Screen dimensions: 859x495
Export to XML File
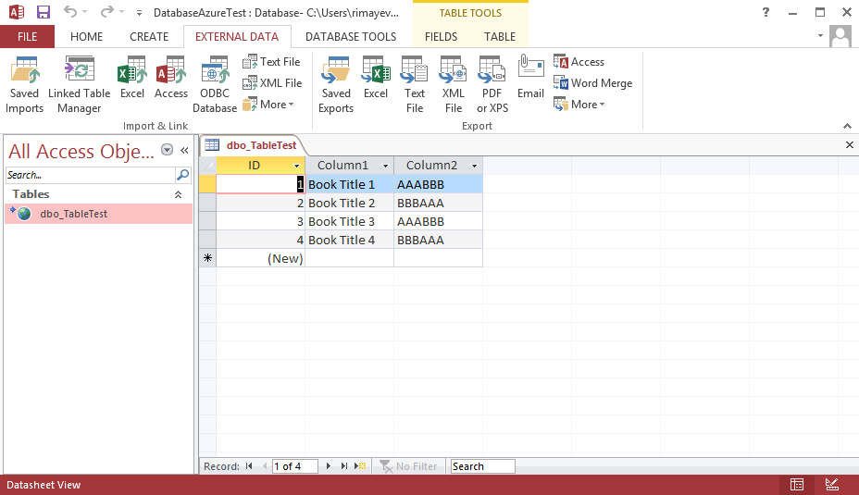click(453, 85)
